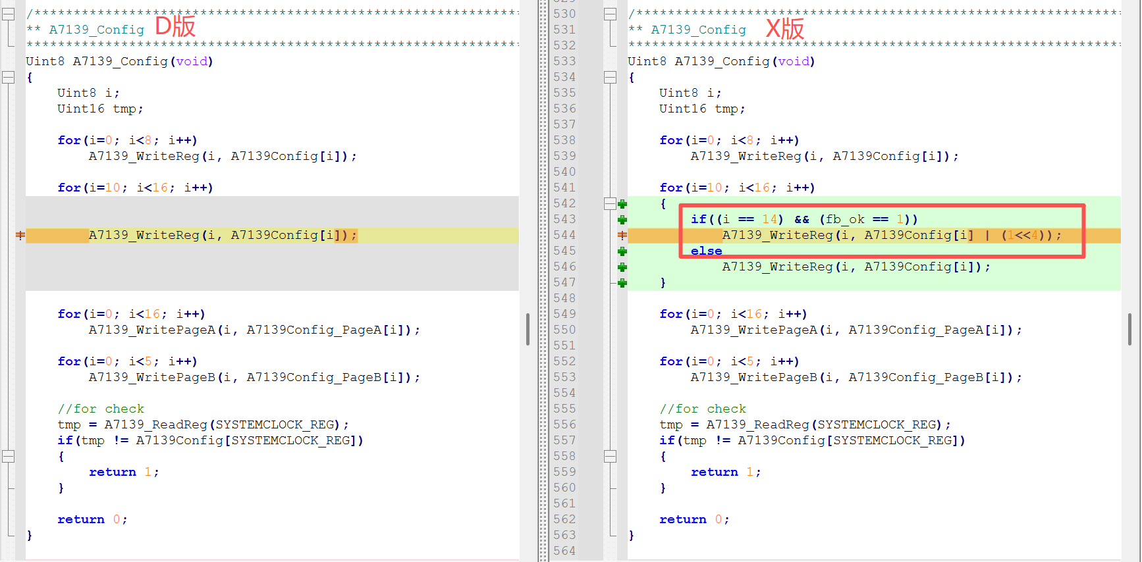Collapse the for-loop block at line 542

pos(610,204)
